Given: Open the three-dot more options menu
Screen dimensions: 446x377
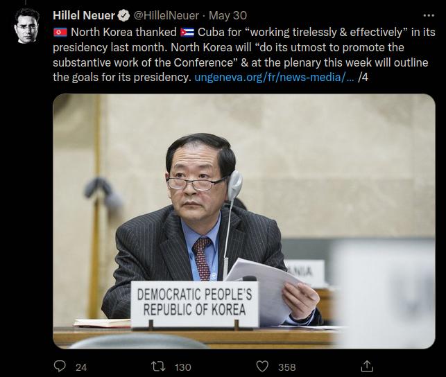Looking at the screenshot, I should 429,15.
